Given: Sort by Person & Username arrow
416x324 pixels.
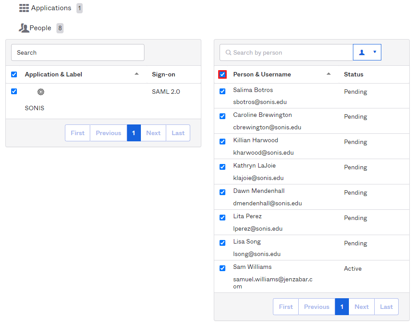Looking at the screenshot, I should (328, 74).
